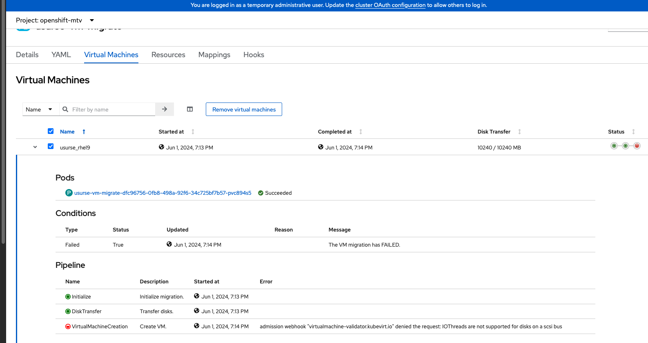
Task: Click the Name column sort arrow
Action: click(84, 132)
